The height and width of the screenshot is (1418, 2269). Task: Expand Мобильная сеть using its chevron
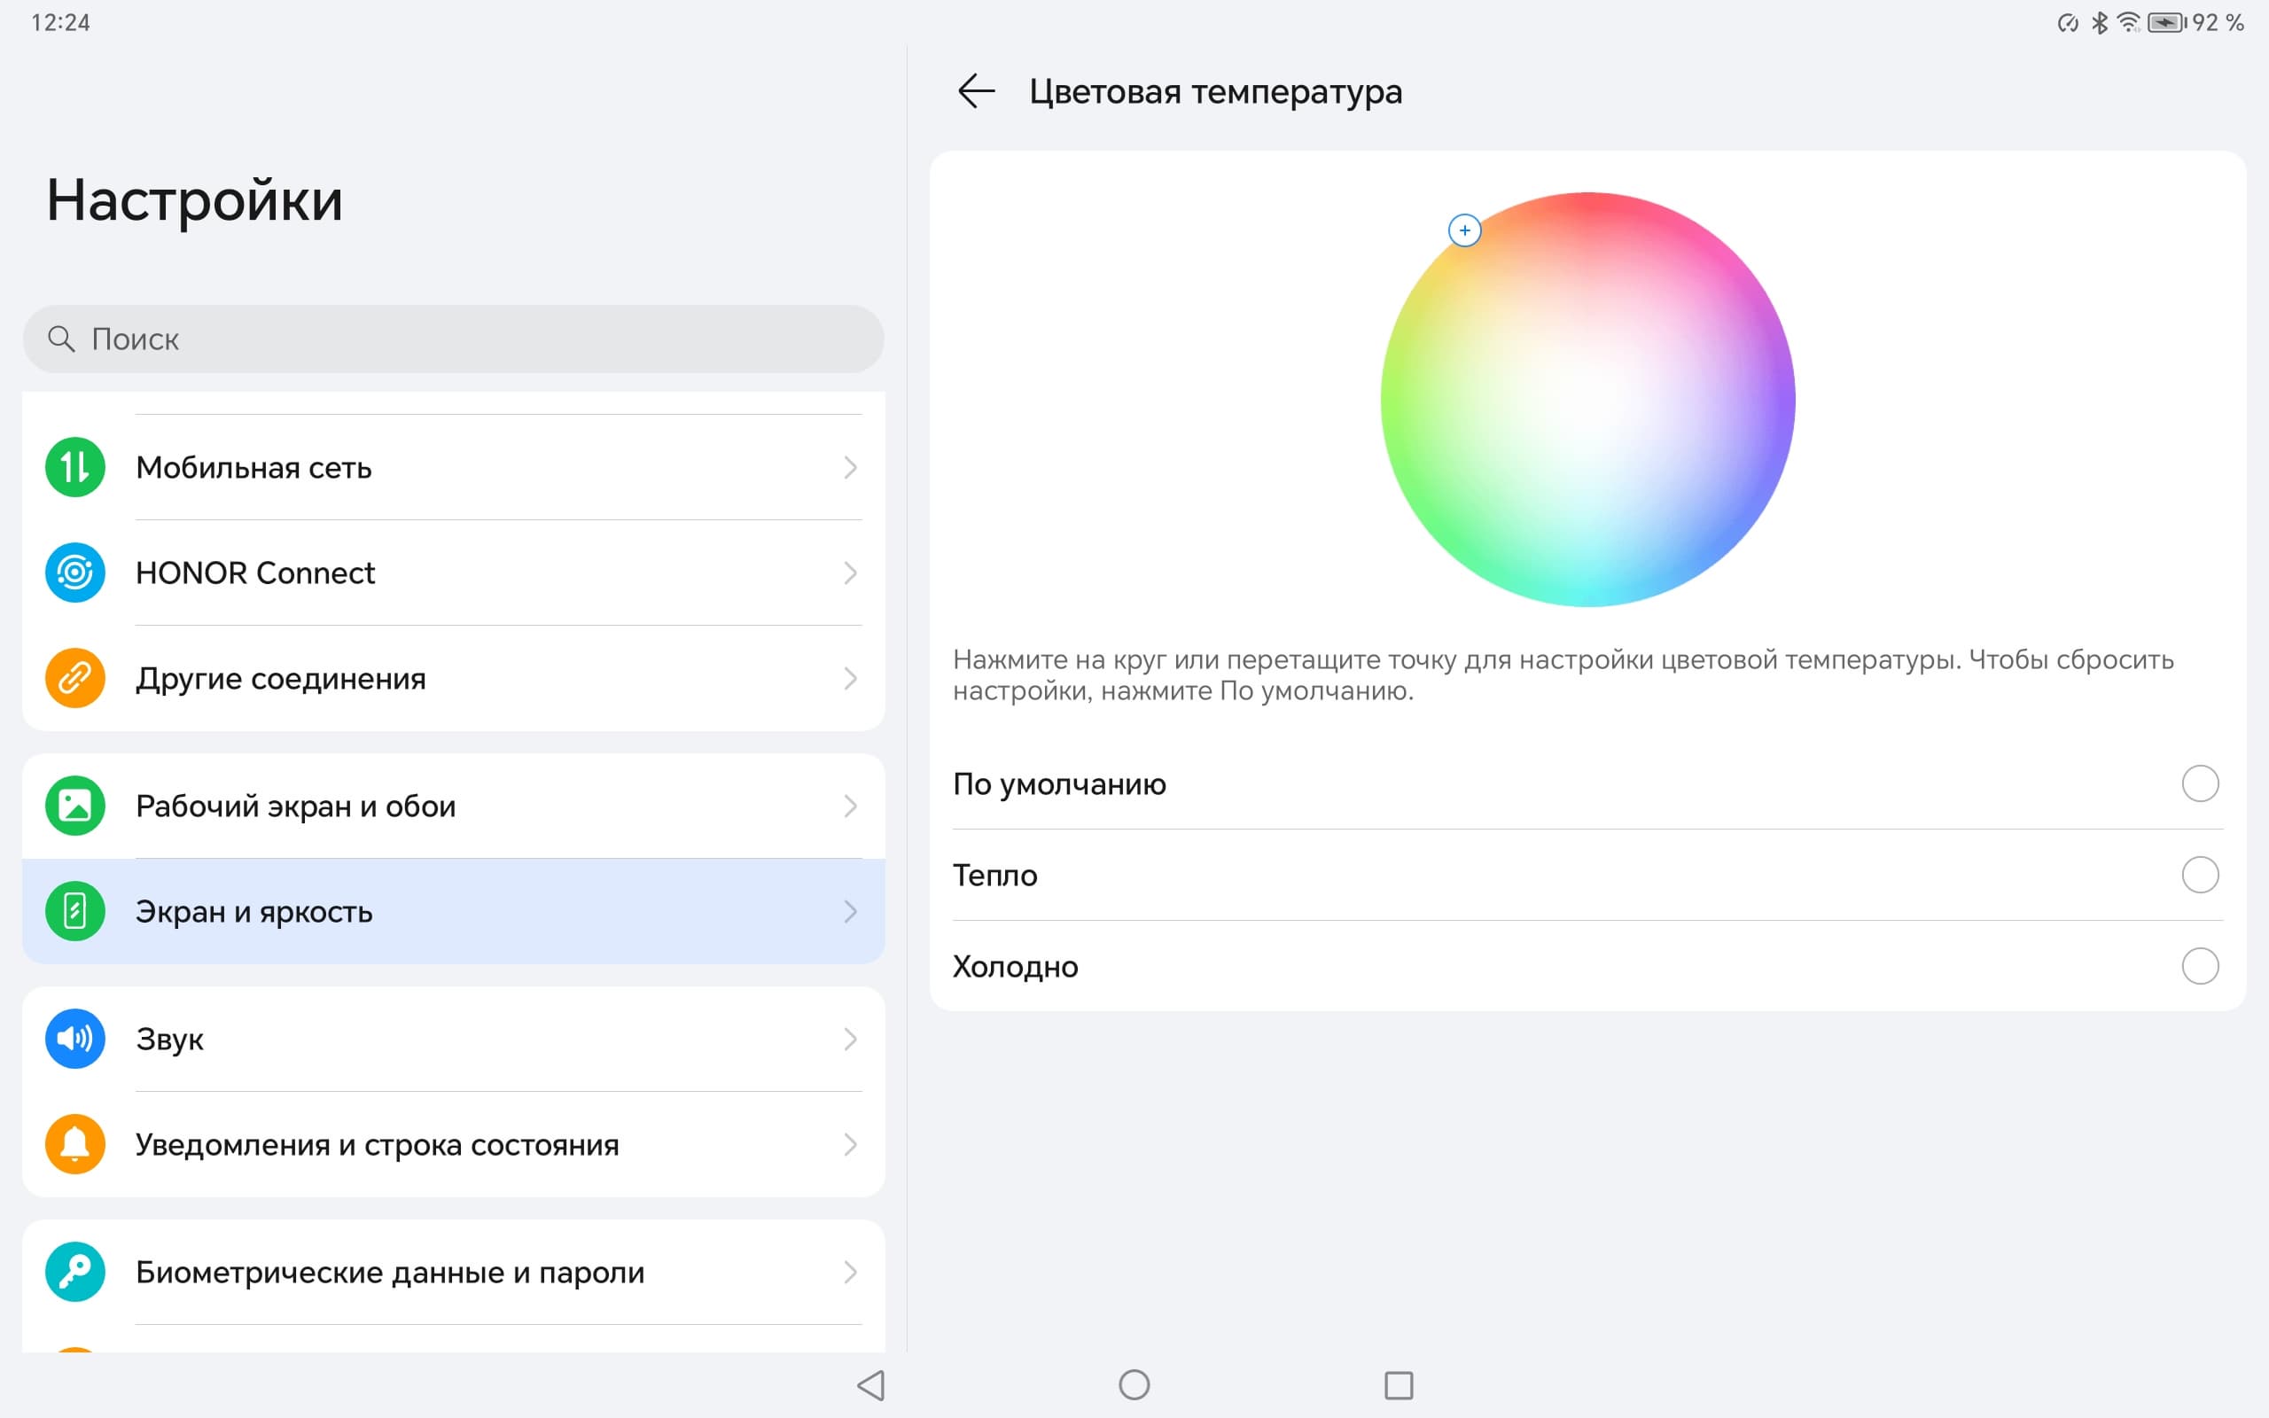tap(849, 467)
